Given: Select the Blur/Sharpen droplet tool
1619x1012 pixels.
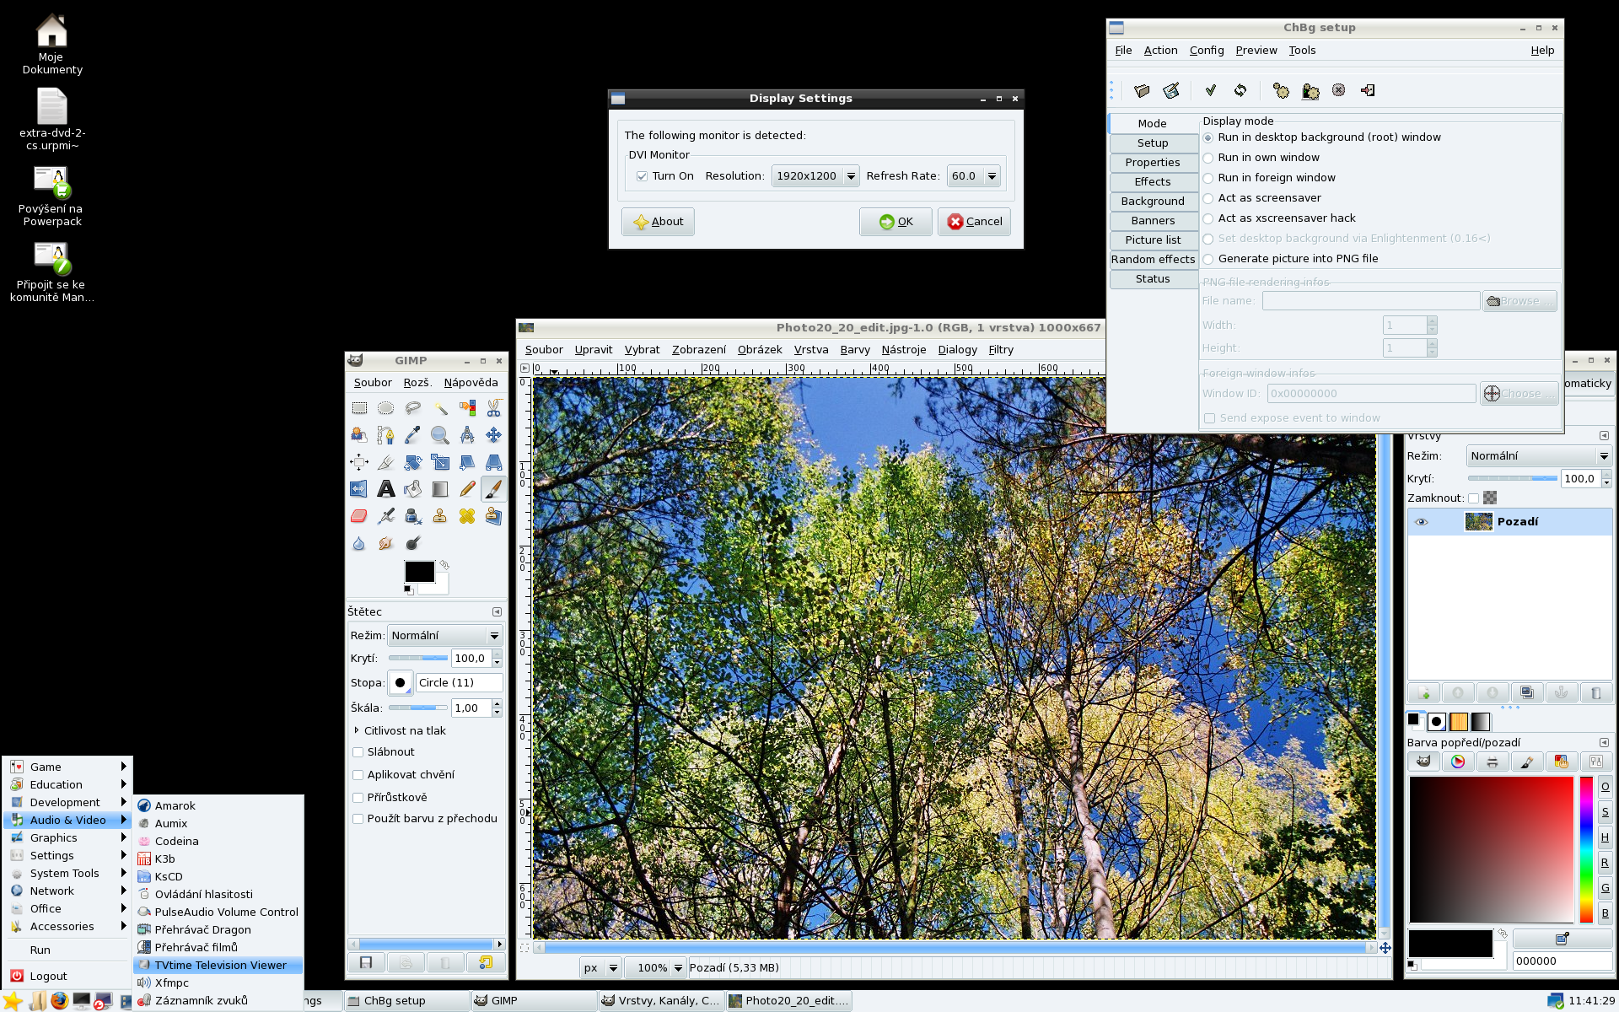Looking at the screenshot, I should (x=359, y=543).
